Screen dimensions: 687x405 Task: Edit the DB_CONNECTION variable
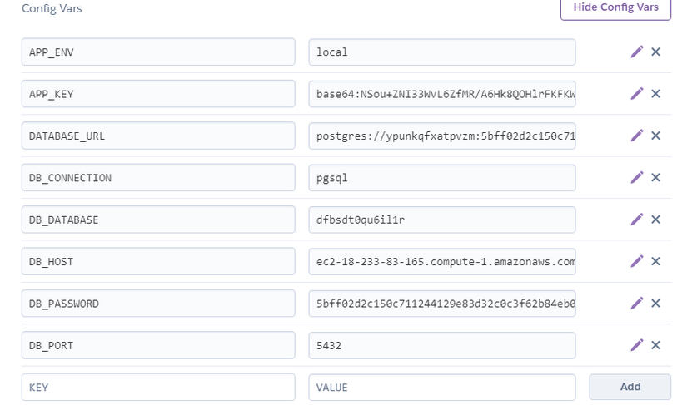tap(637, 177)
